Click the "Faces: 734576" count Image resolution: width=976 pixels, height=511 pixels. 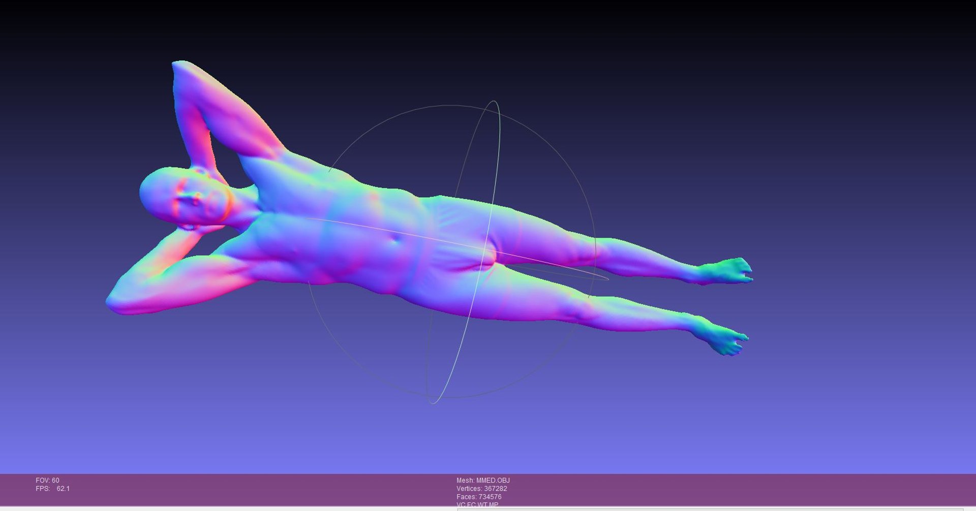pos(478,497)
